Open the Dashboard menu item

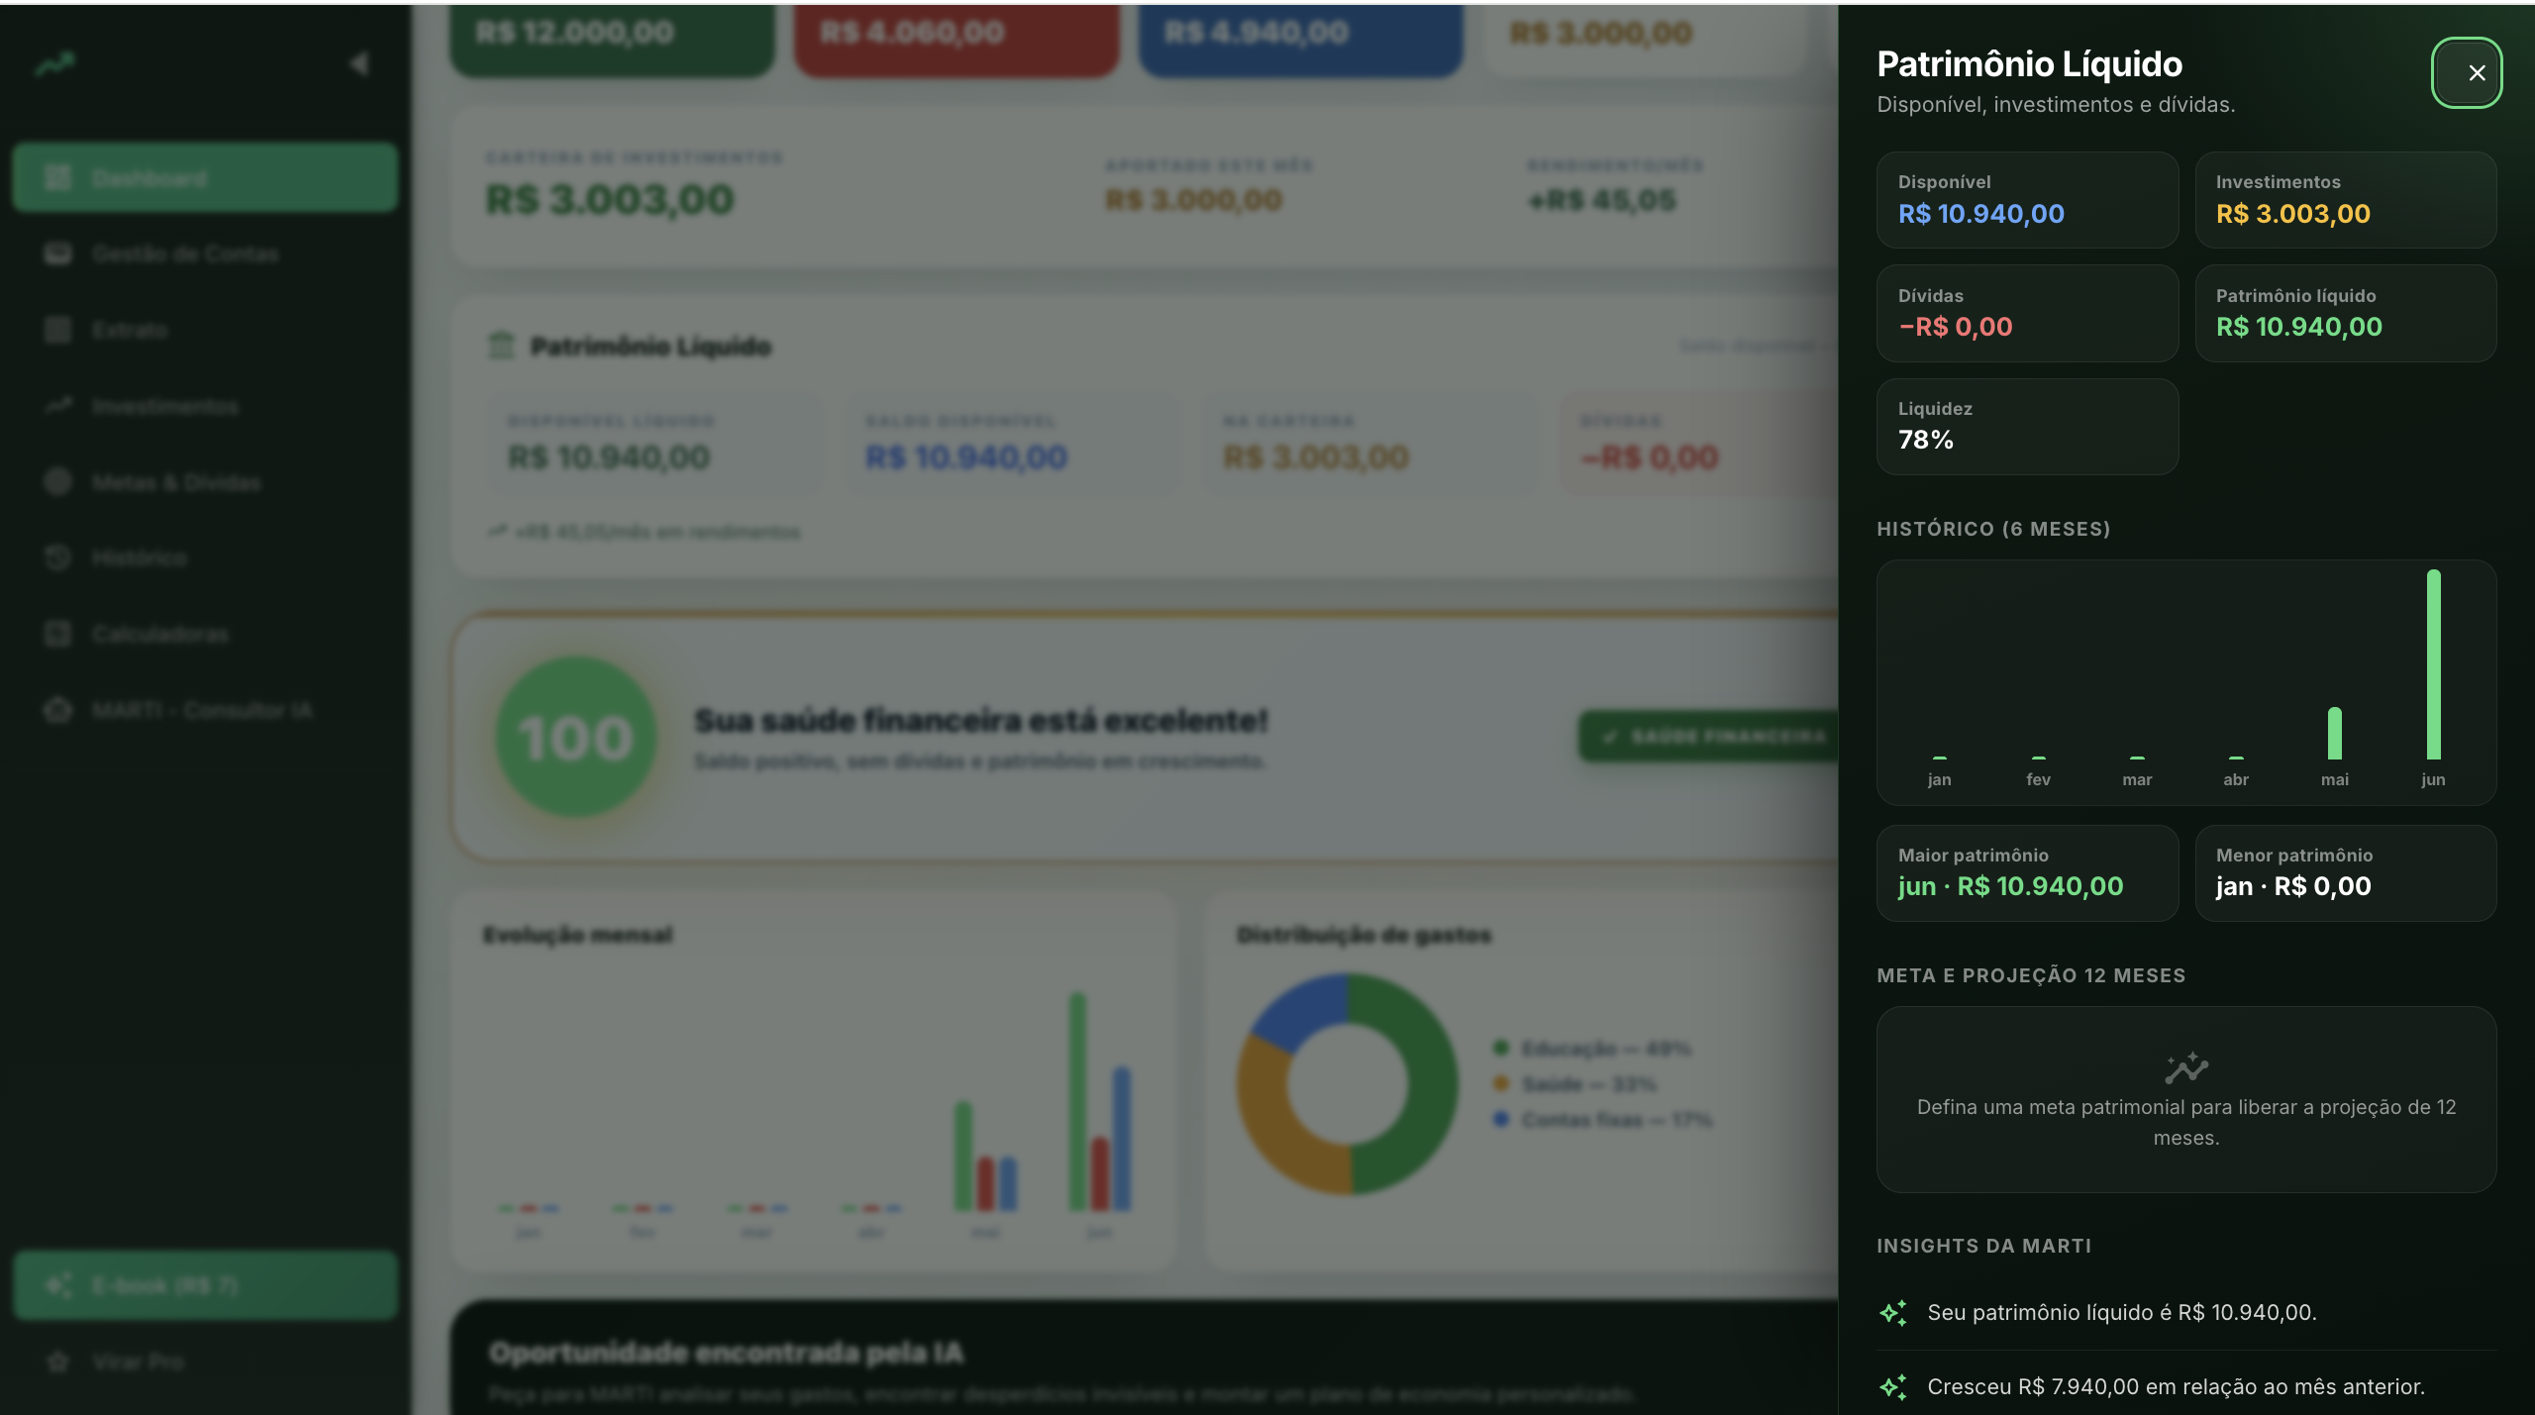205,178
